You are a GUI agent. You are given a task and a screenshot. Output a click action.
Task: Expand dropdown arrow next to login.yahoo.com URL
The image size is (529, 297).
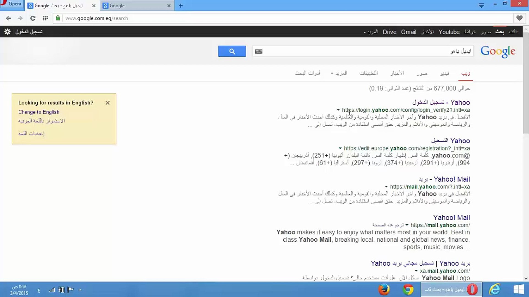[x=338, y=110]
